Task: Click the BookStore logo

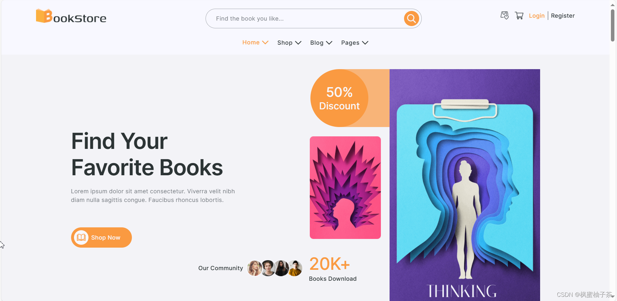Action: (71, 16)
